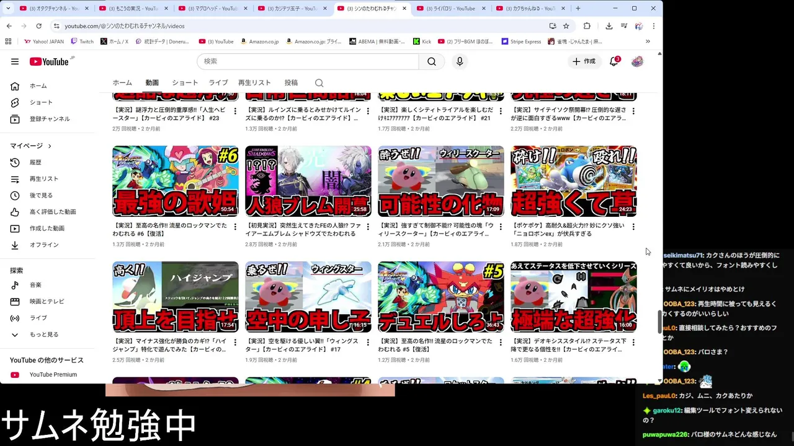Reload the page in browser

click(38, 26)
